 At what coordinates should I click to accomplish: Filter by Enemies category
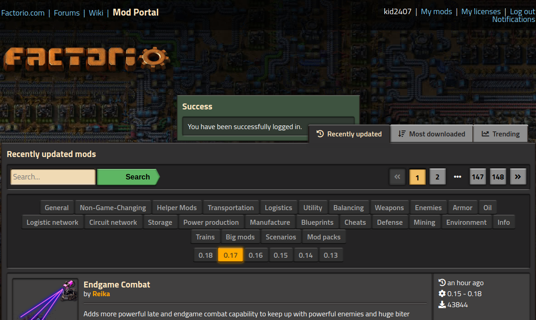[429, 208]
